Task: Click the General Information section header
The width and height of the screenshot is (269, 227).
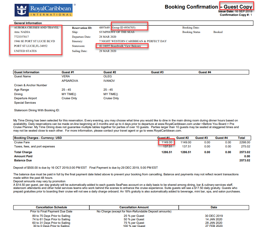Action: (28, 23)
